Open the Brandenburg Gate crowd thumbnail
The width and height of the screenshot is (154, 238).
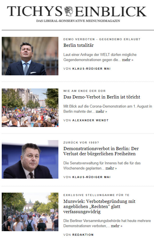click(30, 212)
